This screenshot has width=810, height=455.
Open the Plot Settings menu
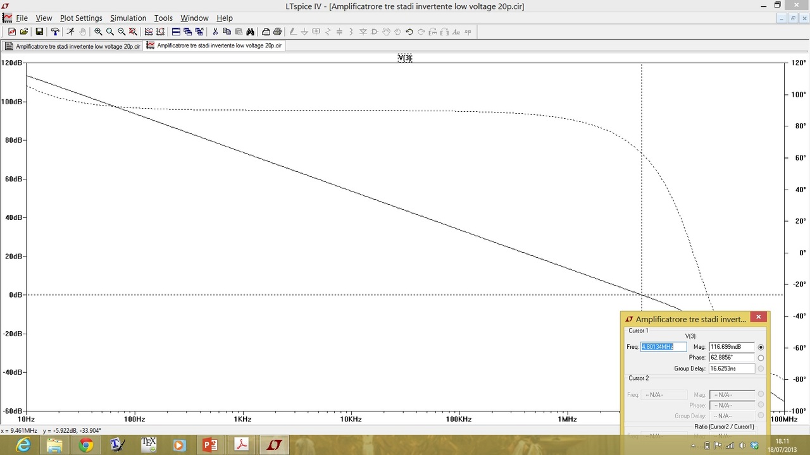tap(81, 18)
